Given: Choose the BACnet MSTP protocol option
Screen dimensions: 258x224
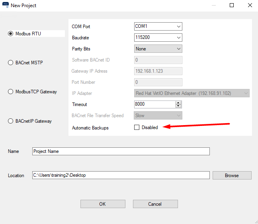Looking at the screenshot, I should coord(11,63).
